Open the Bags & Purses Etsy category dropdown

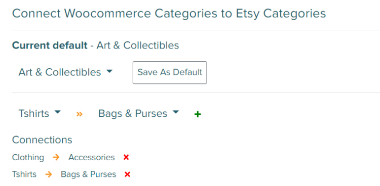pos(139,113)
